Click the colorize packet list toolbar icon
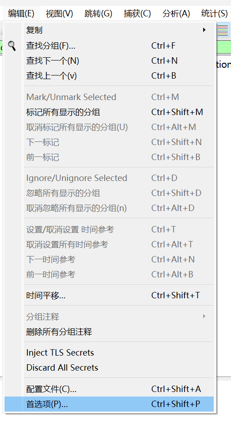 click(x=222, y=30)
